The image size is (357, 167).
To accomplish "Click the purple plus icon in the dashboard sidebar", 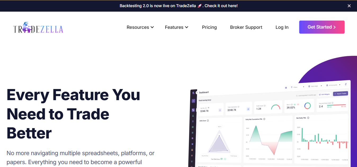I will (193, 101).
